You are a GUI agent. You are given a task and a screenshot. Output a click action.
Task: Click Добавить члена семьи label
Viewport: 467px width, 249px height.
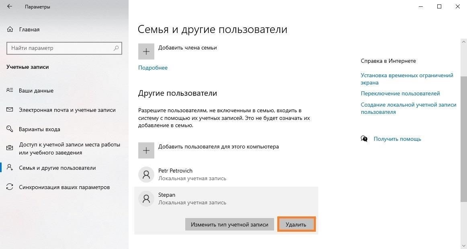pyautogui.click(x=187, y=48)
